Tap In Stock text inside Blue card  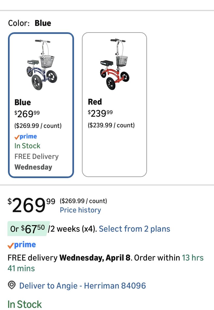[x=27, y=146]
